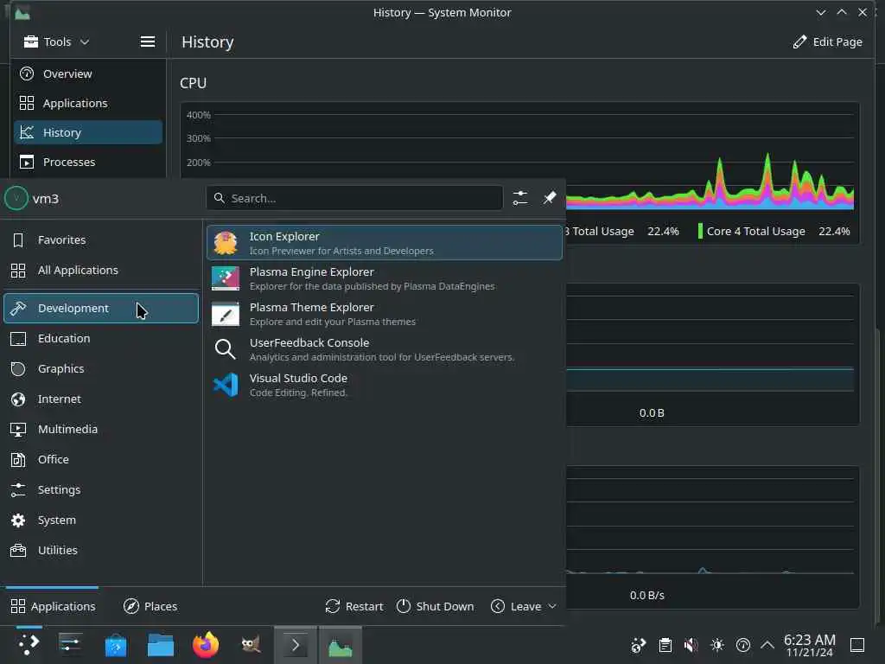Switch to the Places tab

150,606
